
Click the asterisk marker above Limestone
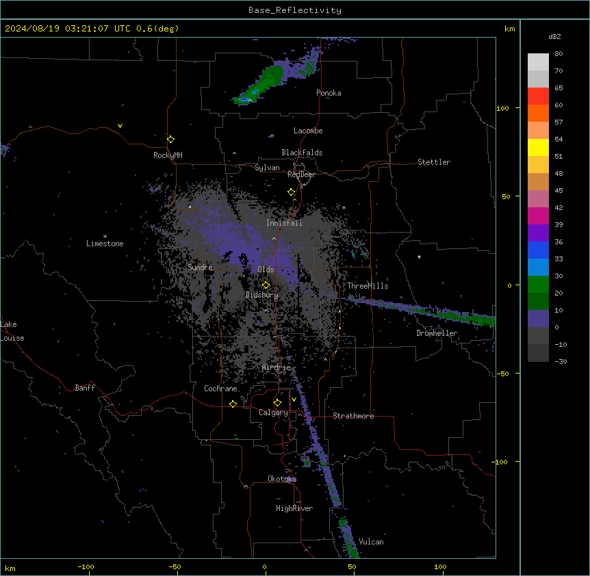click(x=105, y=237)
